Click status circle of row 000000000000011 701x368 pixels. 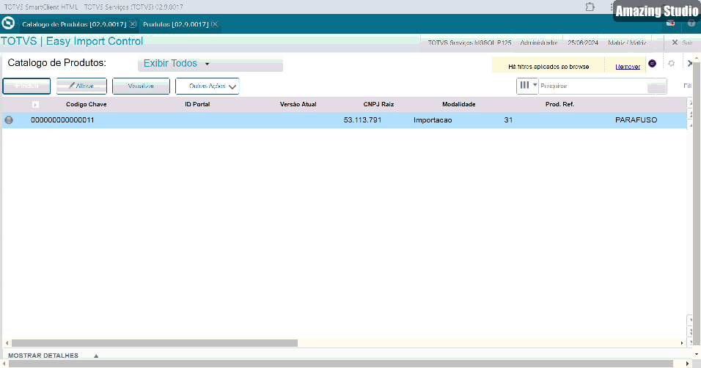pos(9,119)
